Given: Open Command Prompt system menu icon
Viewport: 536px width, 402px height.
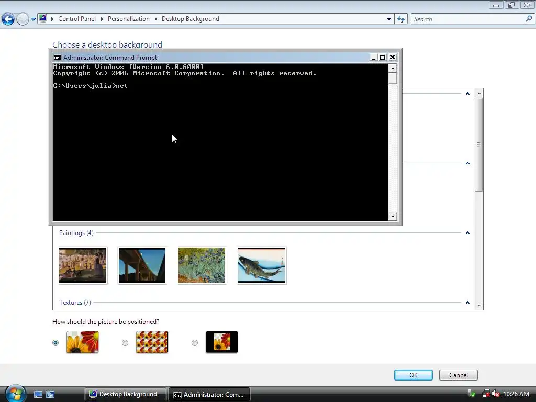Looking at the screenshot, I should coord(57,58).
